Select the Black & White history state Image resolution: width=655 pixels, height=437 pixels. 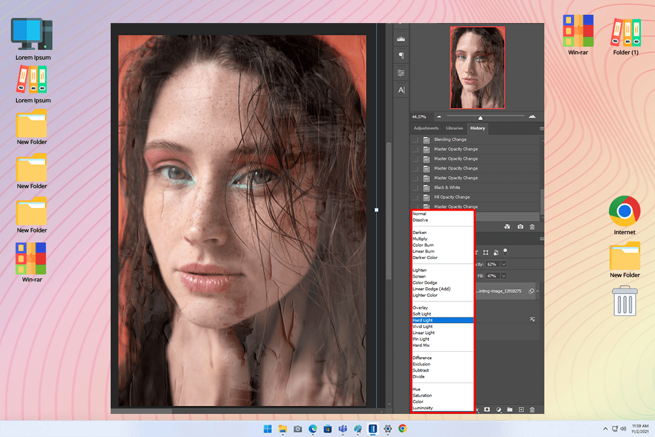[x=476, y=187]
